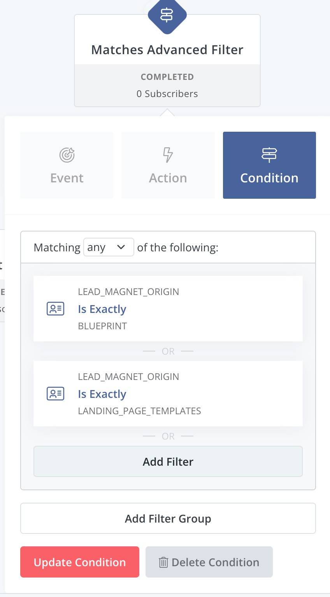Click the contact card icon beside BLUEPRINT filter
330x597 pixels.
pyautogui.click(x=55, y=309)
